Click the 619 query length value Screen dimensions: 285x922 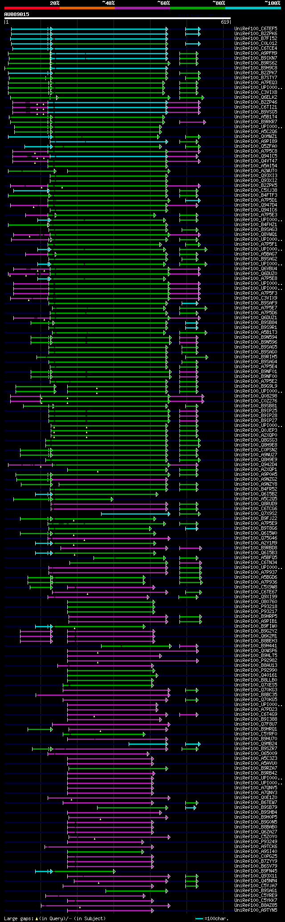pos(224,22)
